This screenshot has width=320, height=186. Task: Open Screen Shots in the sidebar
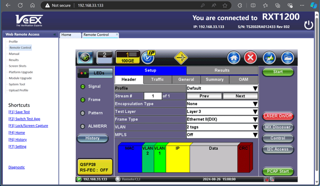coord(18,66)
